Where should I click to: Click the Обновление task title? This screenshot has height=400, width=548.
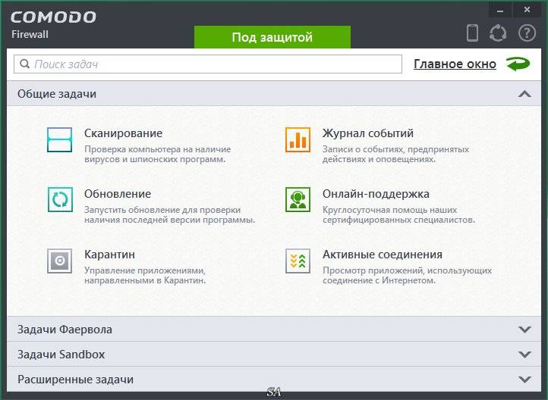coord(118,194)
